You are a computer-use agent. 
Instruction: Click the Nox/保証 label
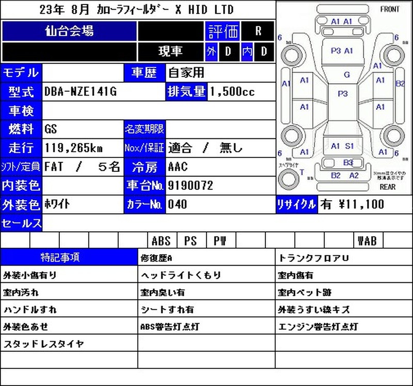[145, 148]
